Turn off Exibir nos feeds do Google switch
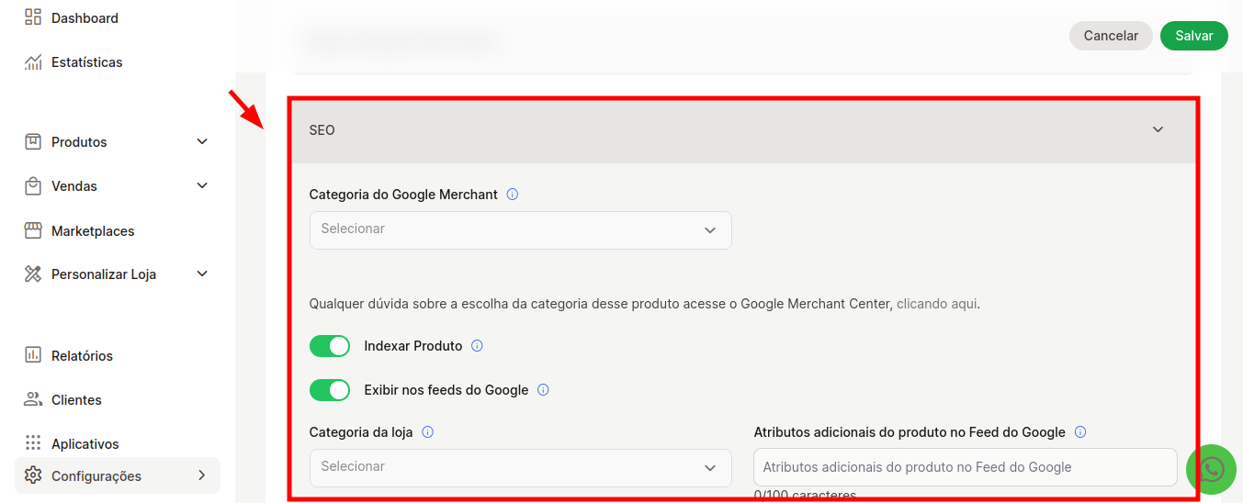Viewport: 1243px width, 503px height. click(x=330, y=390)
